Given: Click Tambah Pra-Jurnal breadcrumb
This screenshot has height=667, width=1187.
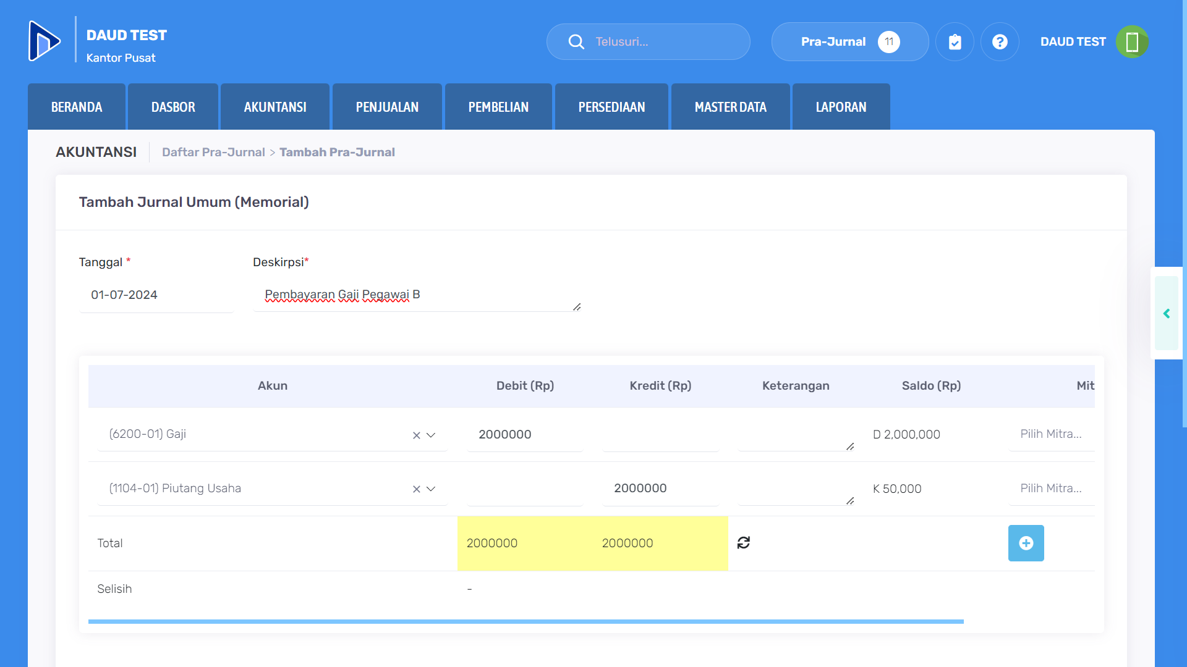Looking at the screenshot, I should coord(337,152).
